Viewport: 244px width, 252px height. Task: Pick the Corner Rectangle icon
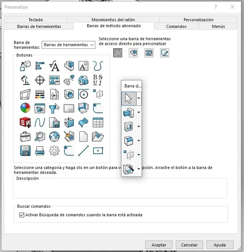coord(98,151)
